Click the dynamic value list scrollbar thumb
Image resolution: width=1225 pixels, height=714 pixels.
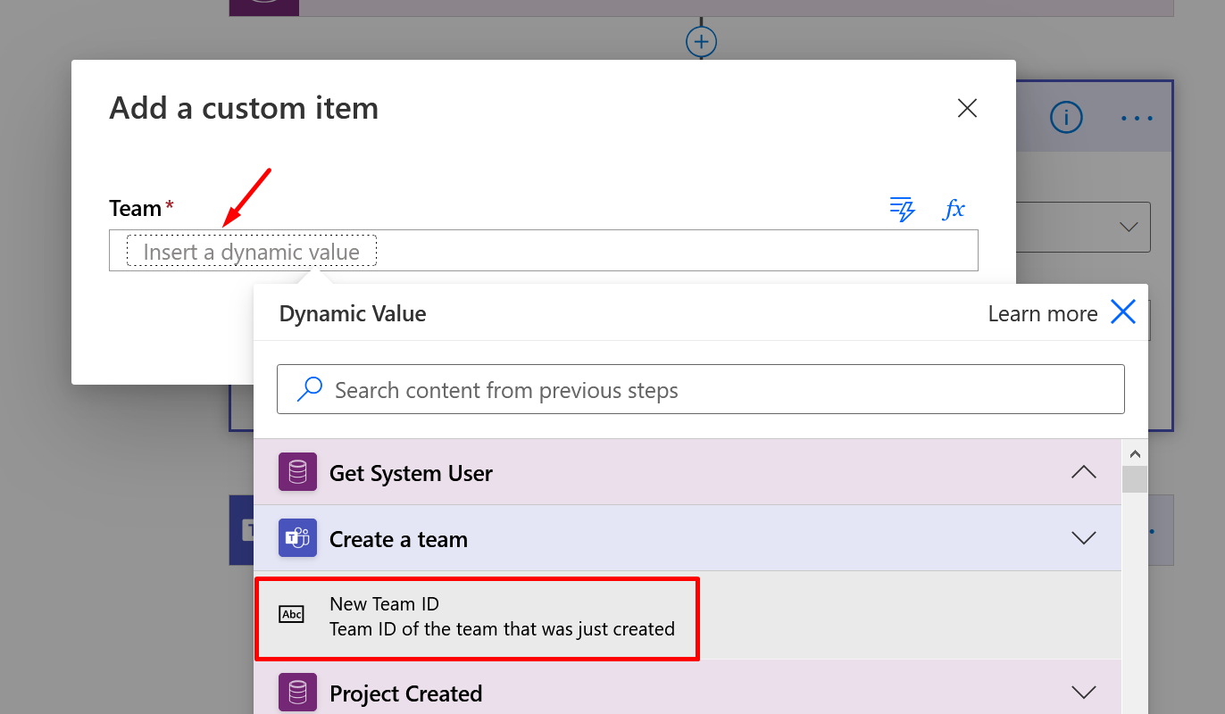(x=1134, y=478)
